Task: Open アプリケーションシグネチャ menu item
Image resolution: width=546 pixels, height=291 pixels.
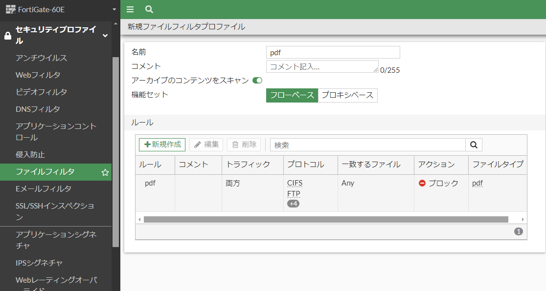Action: tap(56, 240)
